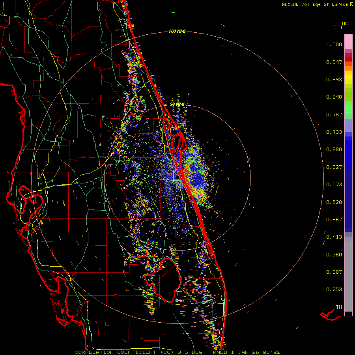Click the KMLB radar site center point
Screen dimensions: 355x355
[178, 178]
